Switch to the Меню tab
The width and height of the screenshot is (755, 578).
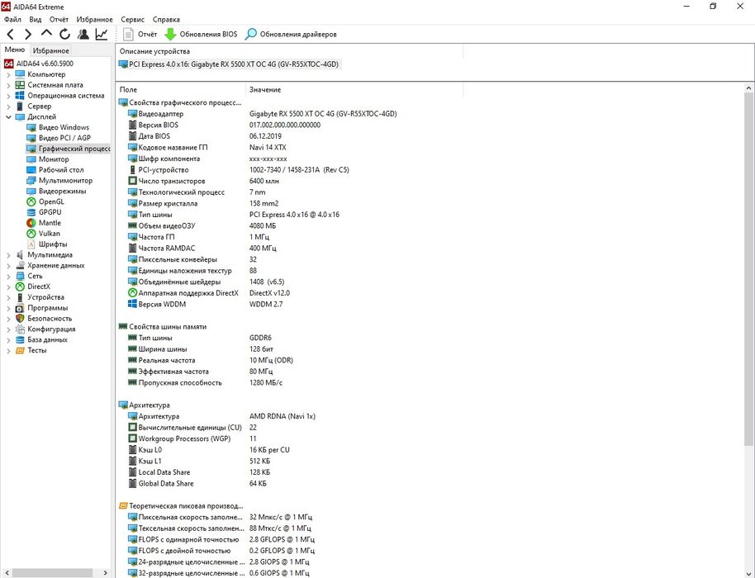click(14, 50)
